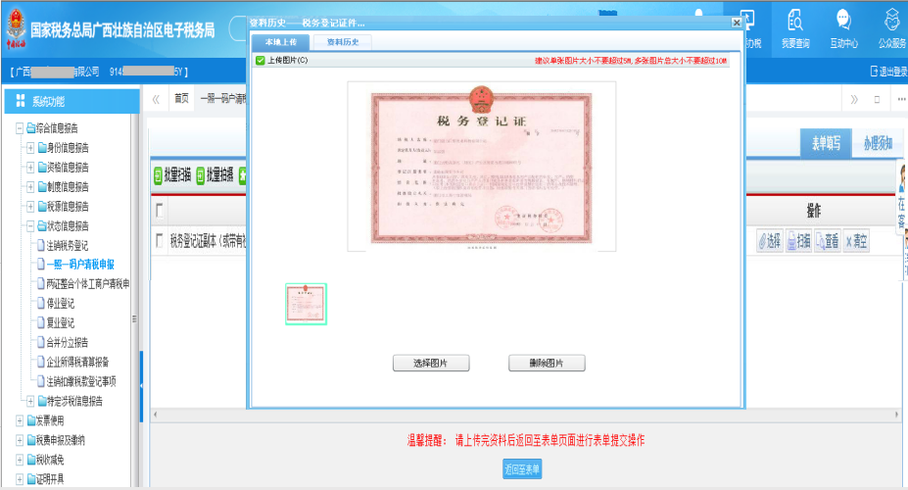Screen dimensions: 908x490
Task: Open 互动中心 chat icon
Action: 843,27
